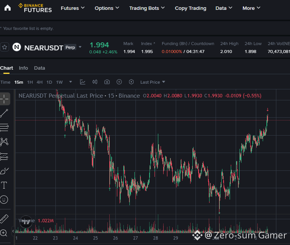
Task: Select the trend line drawing tool
Action: pos(4,113)
